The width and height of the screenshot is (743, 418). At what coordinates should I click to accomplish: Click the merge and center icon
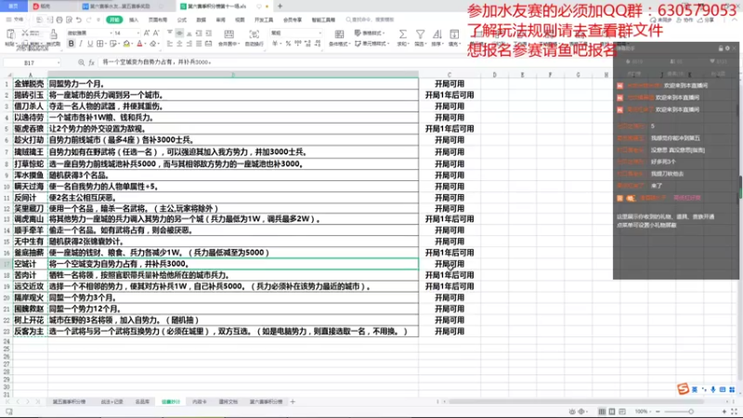tap(228, 34)
